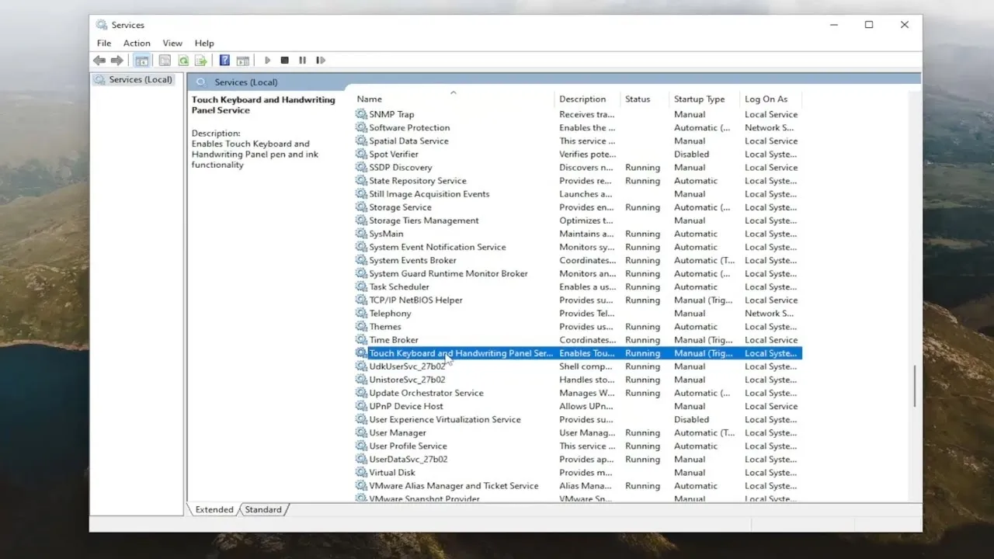Viewport: 994px width, 559px height.
Task: Start the selected service
Action: (x=267, y=60)
